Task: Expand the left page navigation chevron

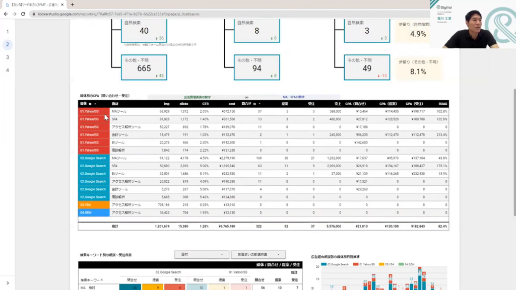Action: 7,283
